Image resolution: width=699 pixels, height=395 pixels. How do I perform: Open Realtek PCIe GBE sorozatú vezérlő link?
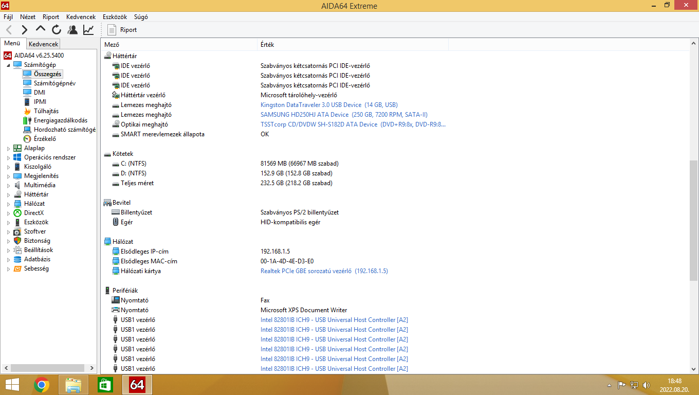[x=324, y=271]
